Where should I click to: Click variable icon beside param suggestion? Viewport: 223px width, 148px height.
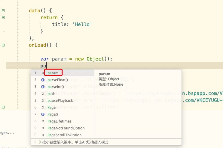pyautogui.click(x=43, y=73)
